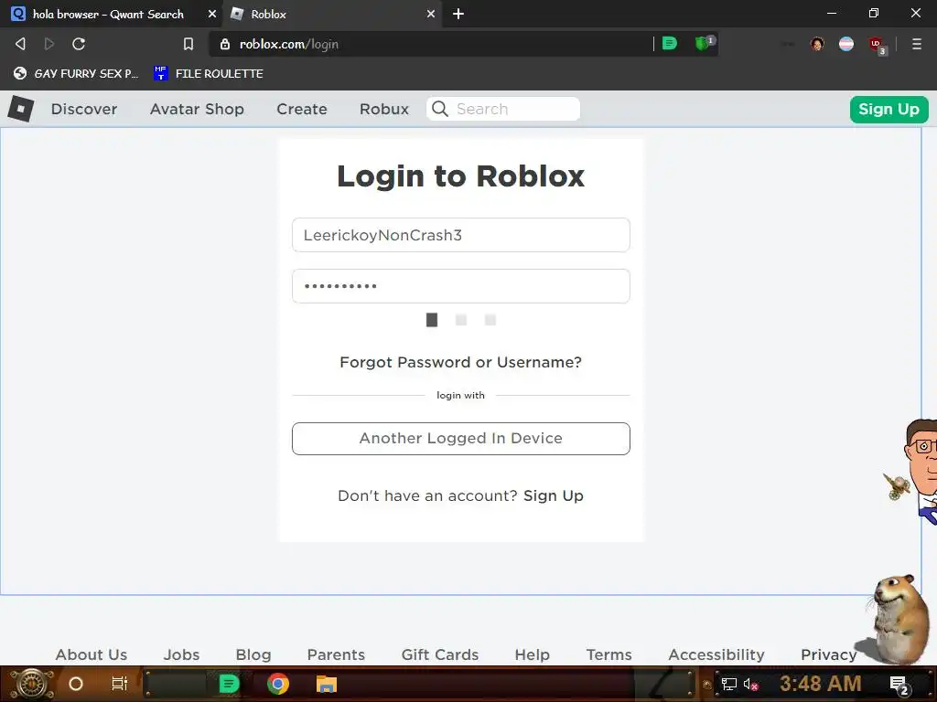Go back with the browser back arrow
The height and width of the screenshot is (702, 937).
tap(20, 44)
